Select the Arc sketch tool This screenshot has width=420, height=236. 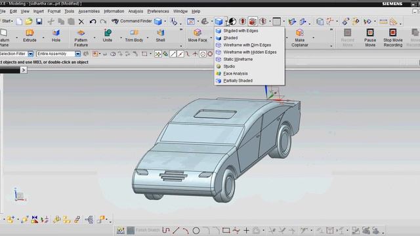pyautogui.click(x=186, y=230)
